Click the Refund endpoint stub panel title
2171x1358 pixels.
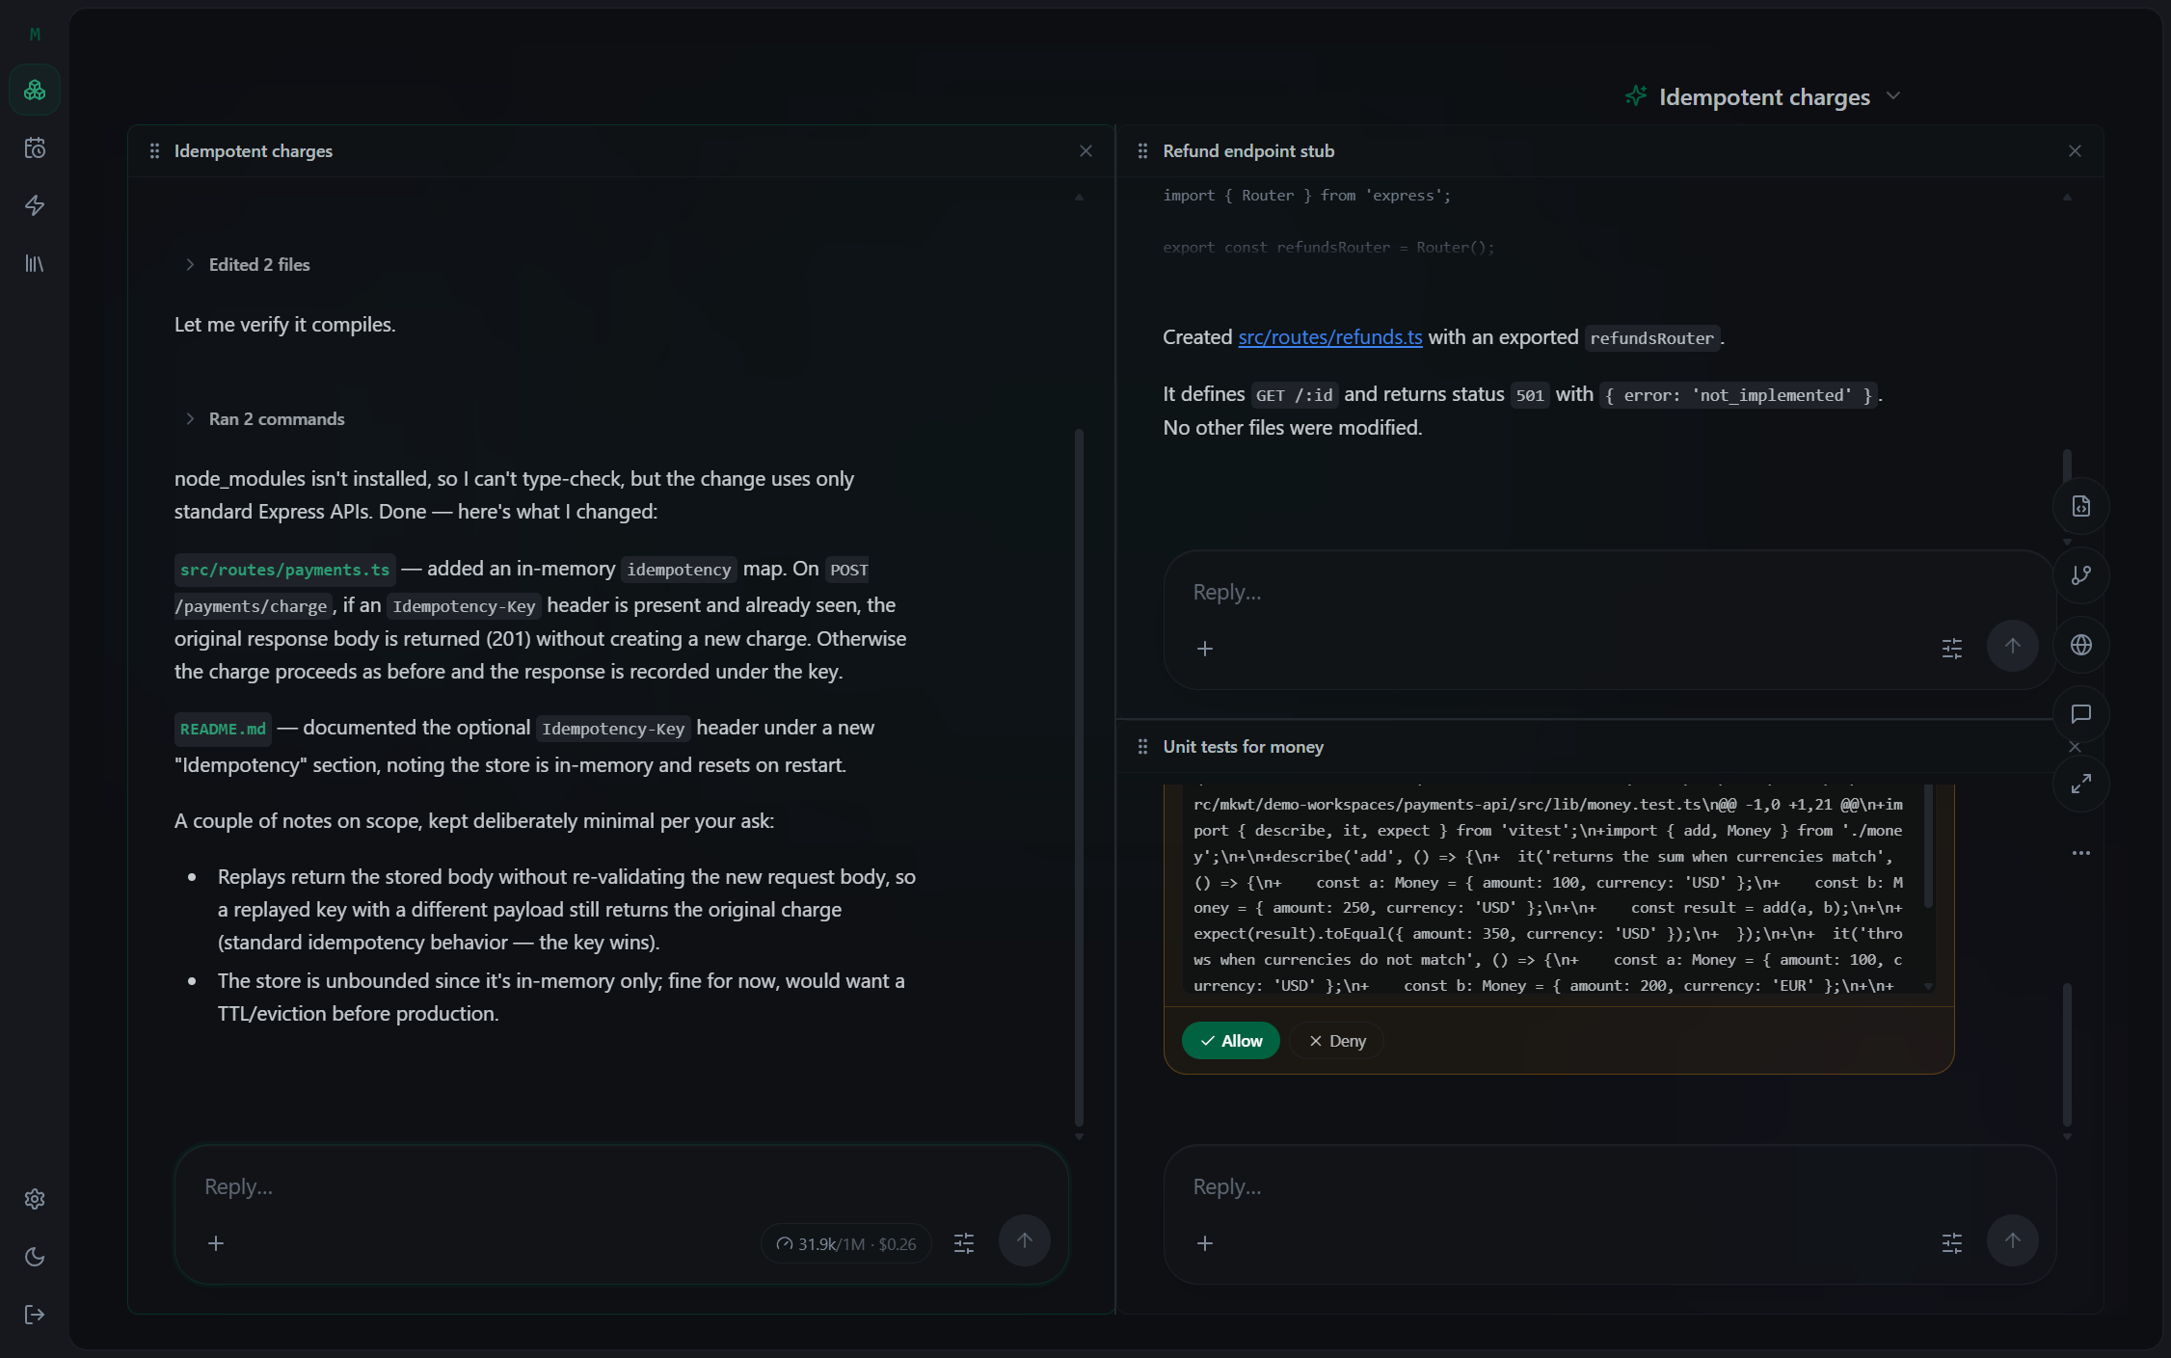1248,151
